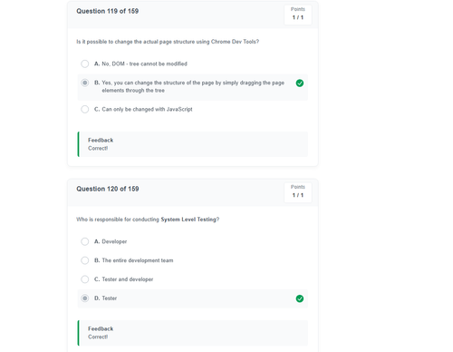The height and width of the screenshot is (352, 453).
Task: Select 'The entire development team' radio
Action: pyautogui.click(x=85, y=260)
